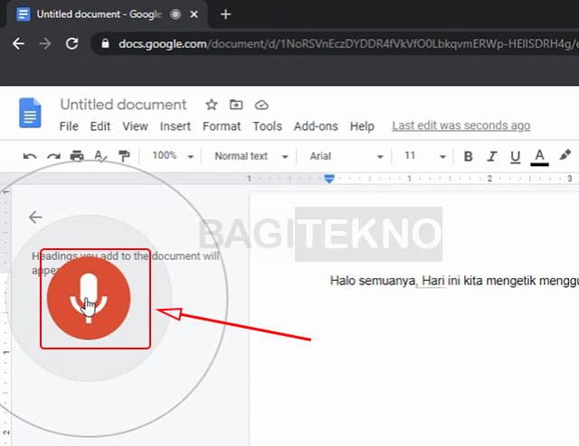This screenshot has width=579, height=446.
Task: Click the docs.google.com address bar
Action: pyautogui.click(x=336, y=44)
